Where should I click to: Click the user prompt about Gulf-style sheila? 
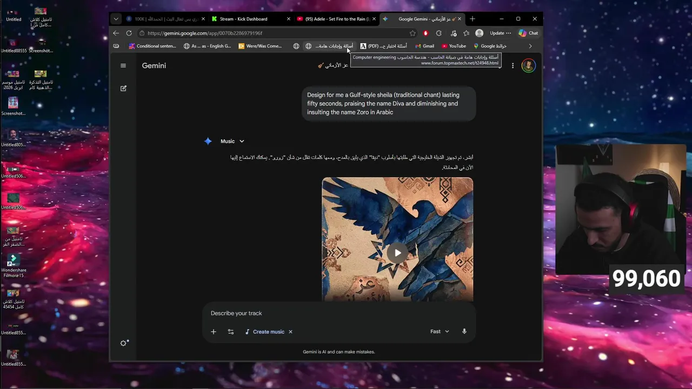click(389, 103)
